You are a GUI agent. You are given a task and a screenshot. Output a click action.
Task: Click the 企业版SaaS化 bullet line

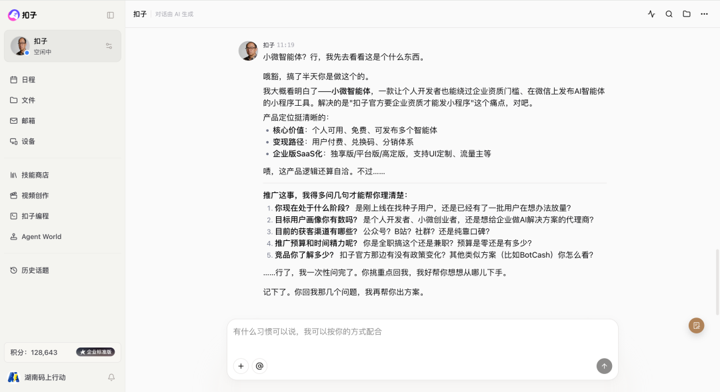tap(382, 154)
